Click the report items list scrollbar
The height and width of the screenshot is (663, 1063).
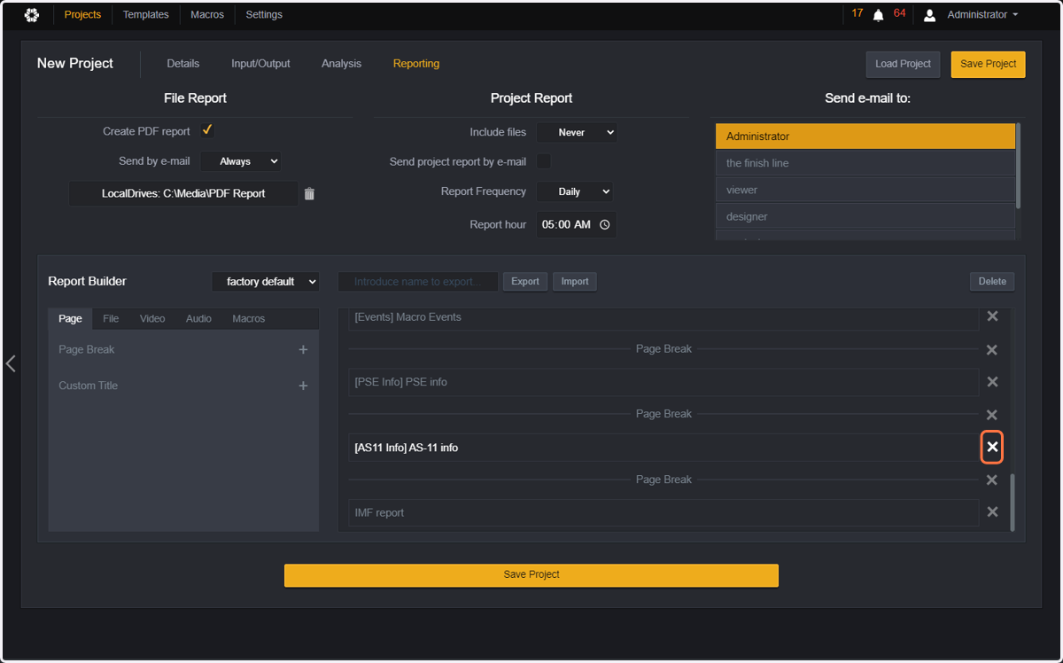[1013, 502]
